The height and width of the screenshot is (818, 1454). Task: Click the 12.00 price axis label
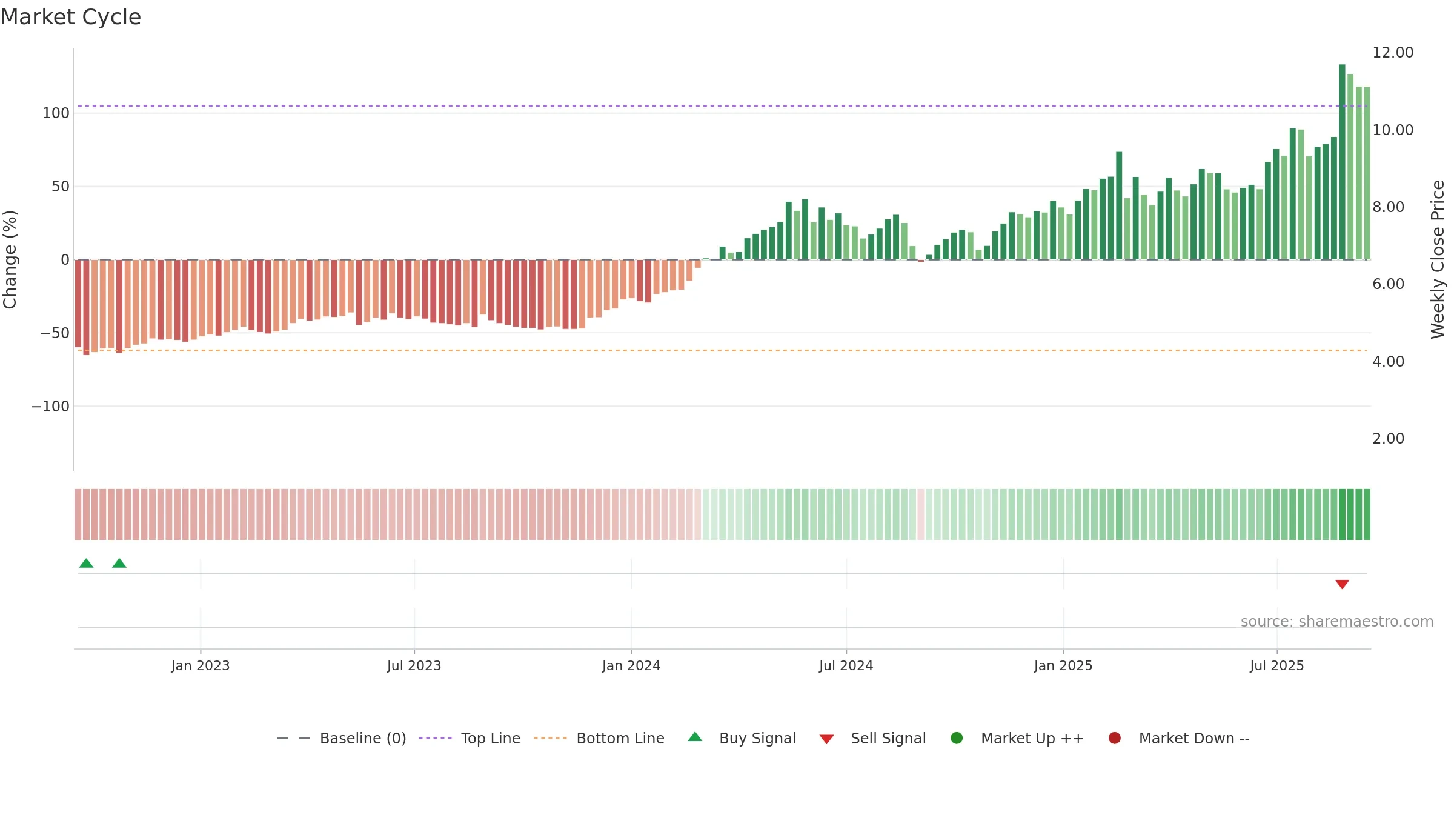pos(1393,53)
